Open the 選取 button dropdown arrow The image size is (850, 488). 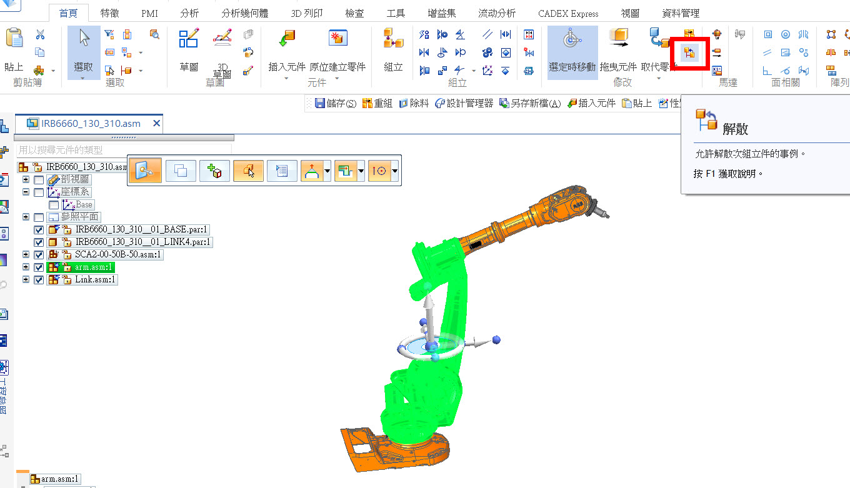pos(83,78)
